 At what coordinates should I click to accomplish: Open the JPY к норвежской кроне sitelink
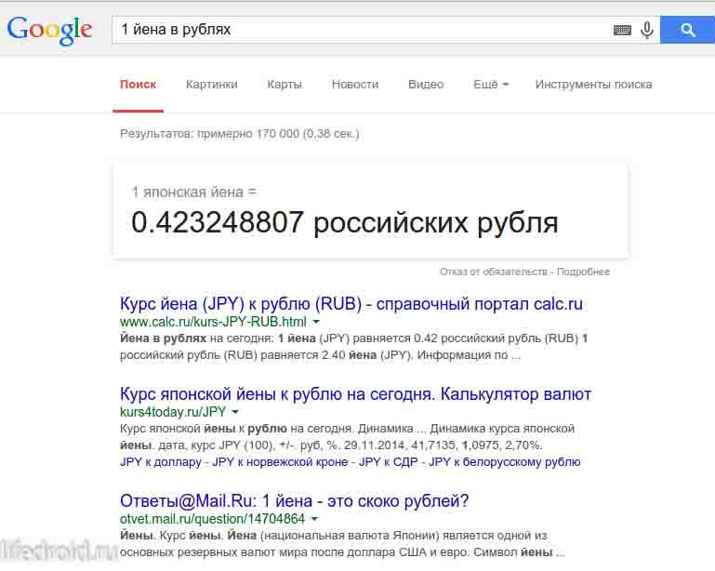280,462
